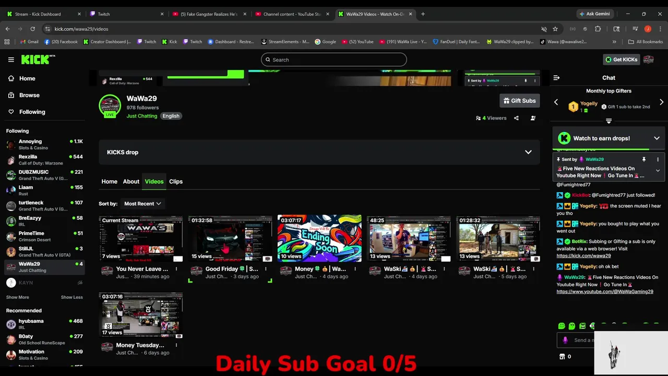Open Following in sidebar navigation

click(x=32, y=112)
